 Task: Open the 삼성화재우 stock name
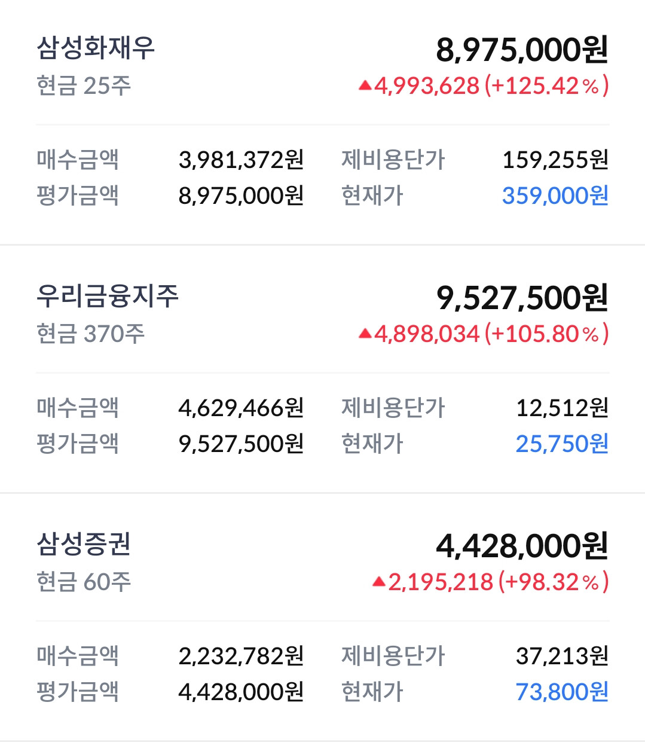tap(96, 48)
